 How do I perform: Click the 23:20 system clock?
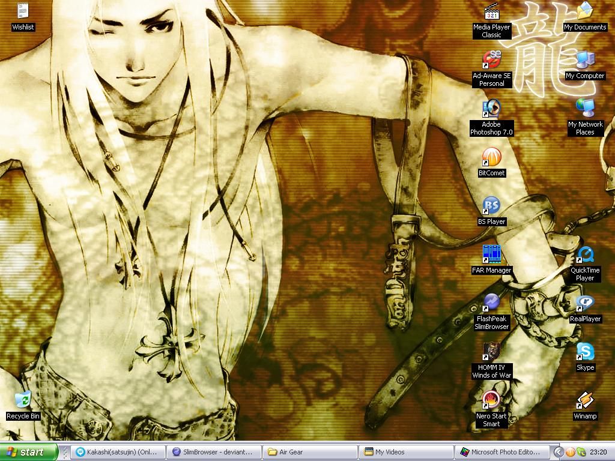click(x=598, y=453)
